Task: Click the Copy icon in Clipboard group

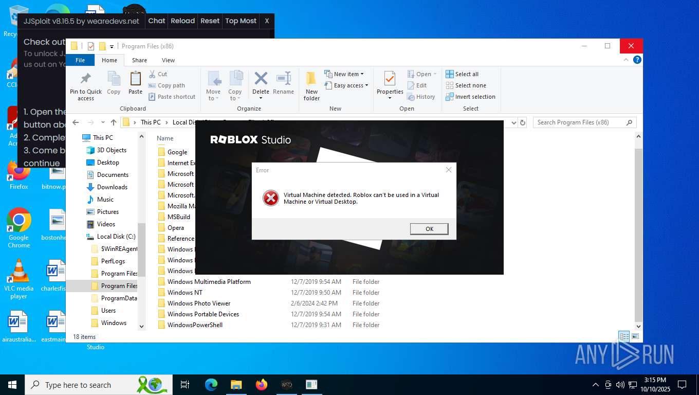Action: (x=114, y=79)
